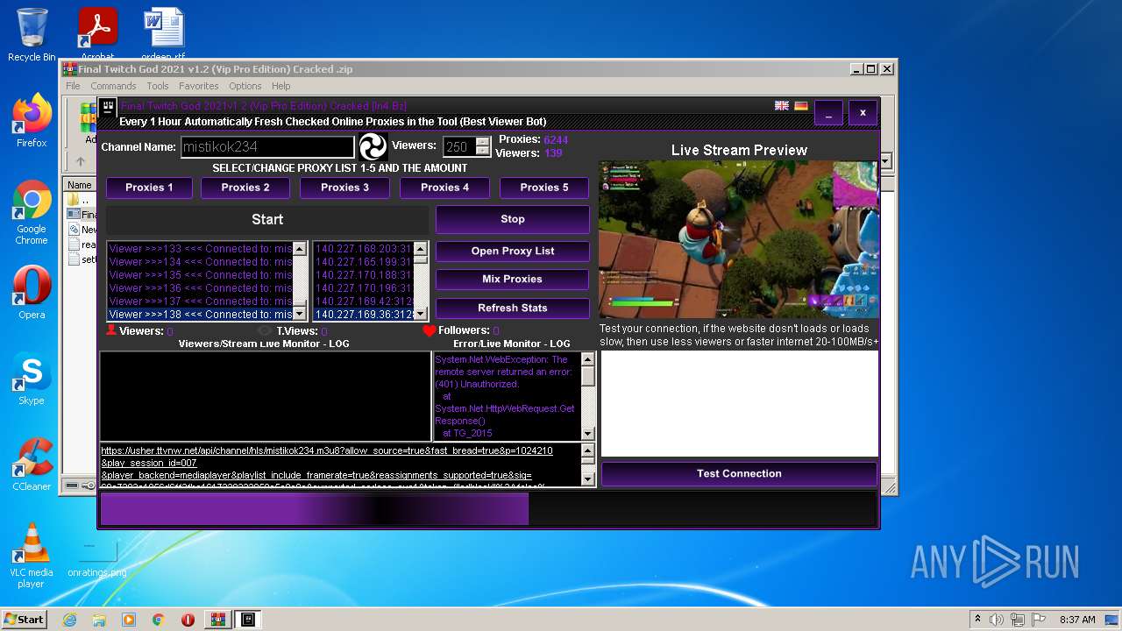Select the Viewer >>>135 connected row
This screenshot has width=1122, height=631.
click(x=200, y=274)
